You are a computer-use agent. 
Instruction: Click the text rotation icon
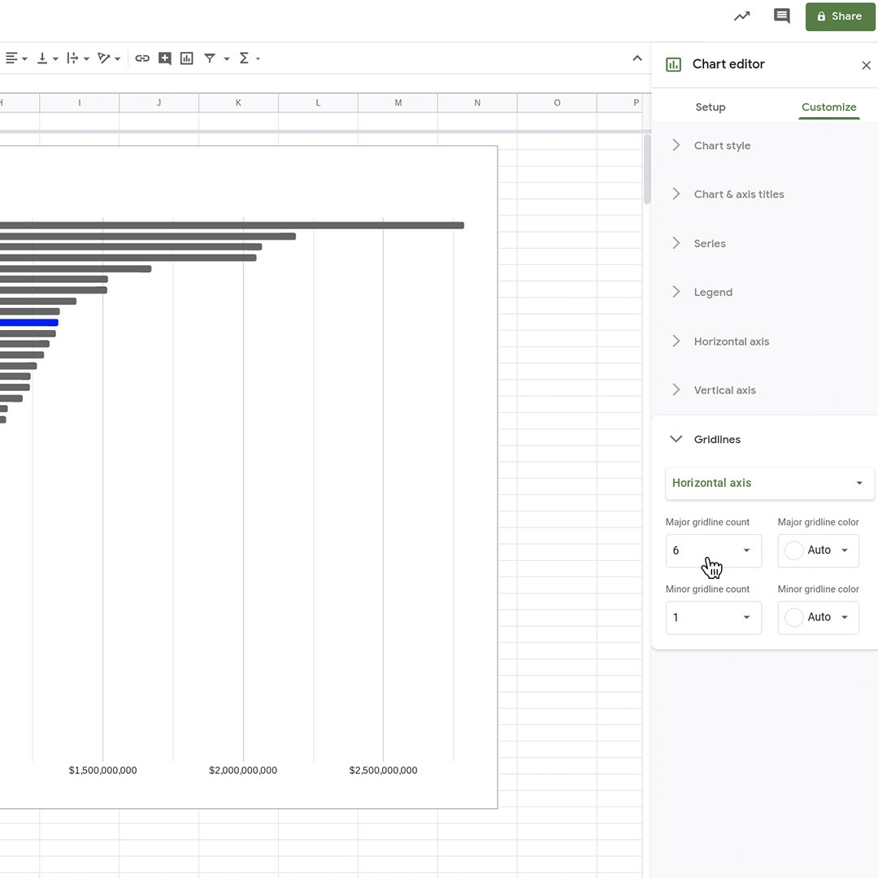[103, 59]
